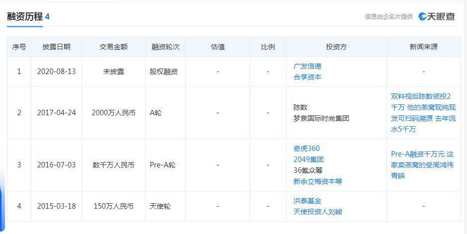Click the funding count number 4
467x234 pixels.
(x=47, y=17)
